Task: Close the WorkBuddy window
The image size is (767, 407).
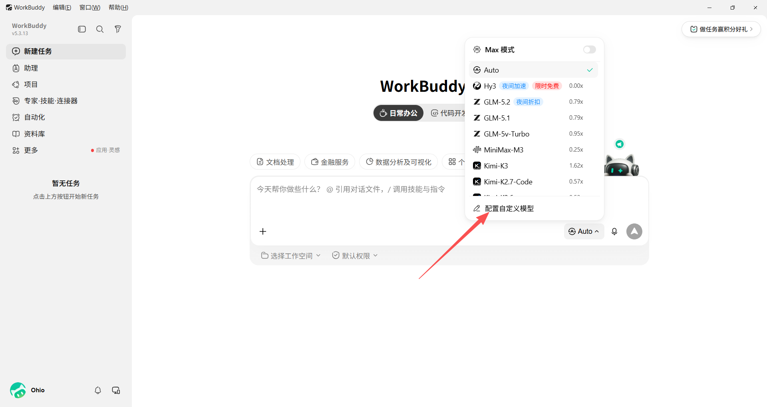Action: pos(755,8)
